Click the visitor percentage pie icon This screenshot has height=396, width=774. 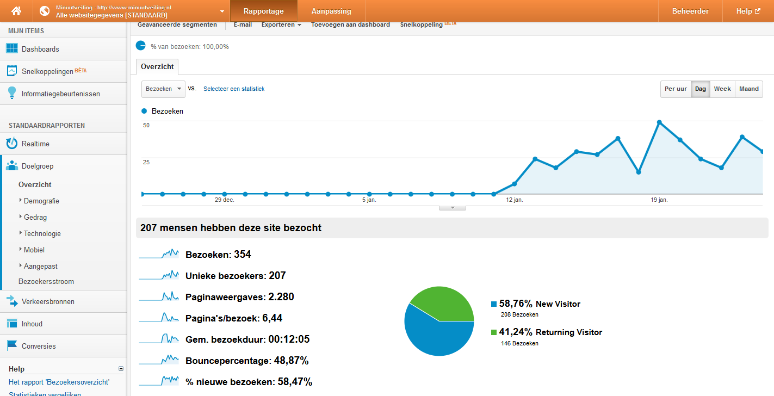coord(140,46)
